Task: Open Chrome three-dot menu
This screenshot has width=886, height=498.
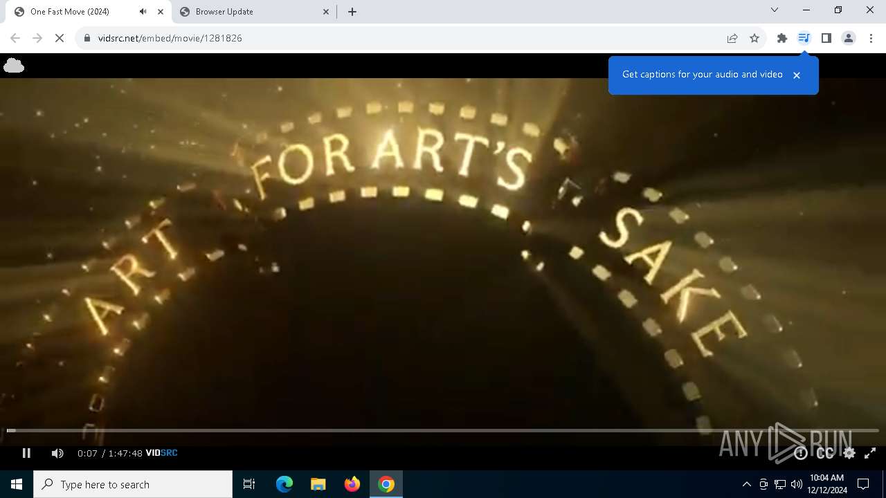Action: [x=871, y=38]
